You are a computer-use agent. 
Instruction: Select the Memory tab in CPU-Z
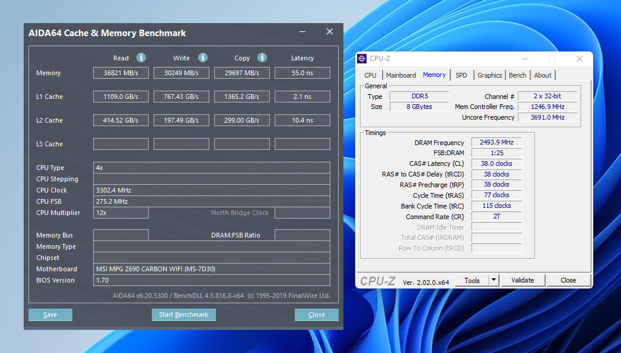coord(434,75)
